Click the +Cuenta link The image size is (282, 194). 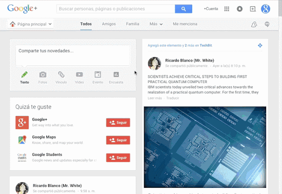(x=211, y=9)
